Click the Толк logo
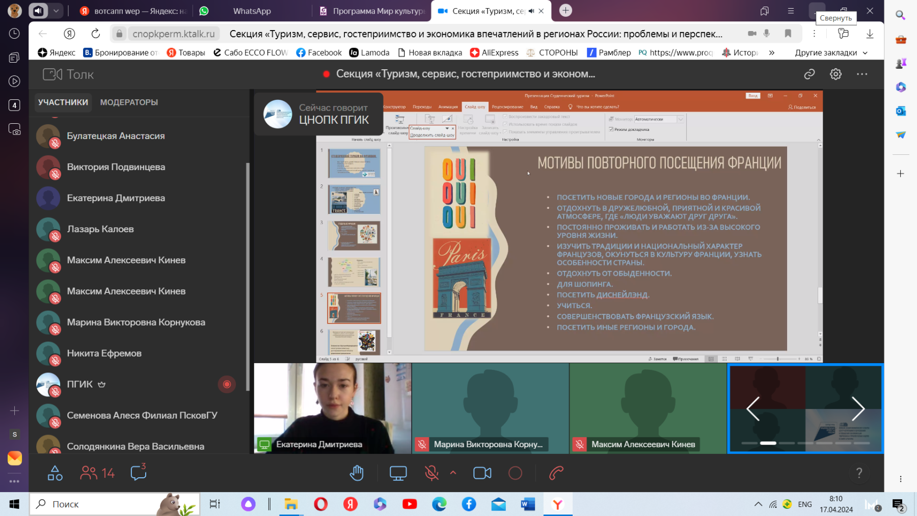The image size is (917, 516). (x=68, y=74)
